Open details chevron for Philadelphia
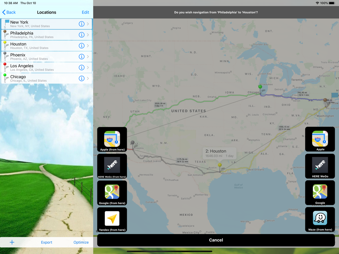This screenshot has width=339, height=254. point(88,35)
